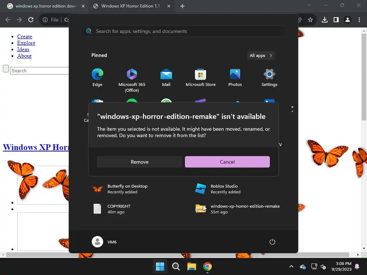Open the Photos app icon

tap(235, 78)
